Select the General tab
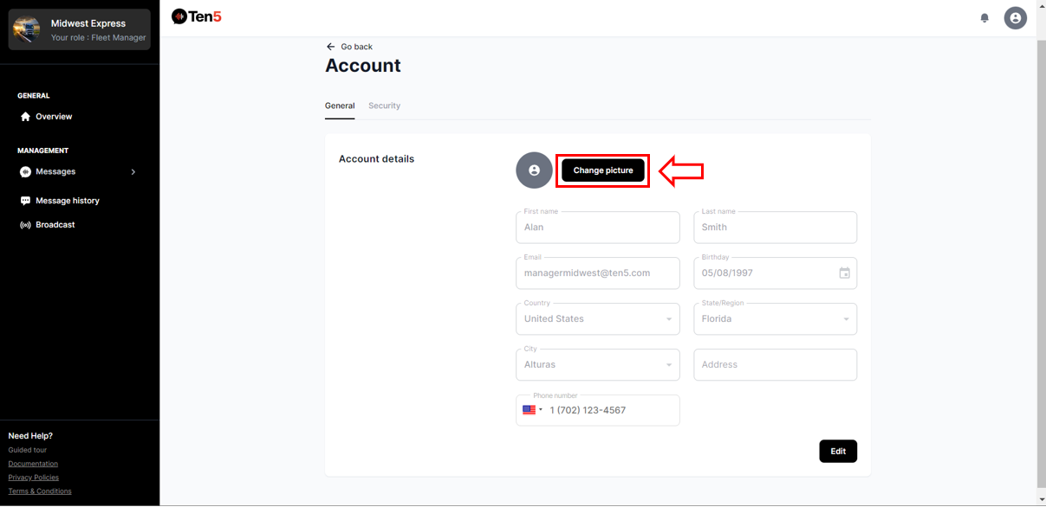 [x=340, y=106]
